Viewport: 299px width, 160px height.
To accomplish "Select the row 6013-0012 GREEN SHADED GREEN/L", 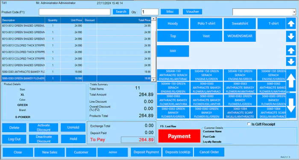I will point(76,26).
